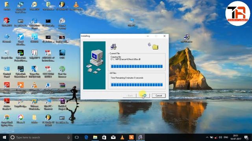Select the Network desktop icon
252x141 pixels.
[x=7, y=38]
